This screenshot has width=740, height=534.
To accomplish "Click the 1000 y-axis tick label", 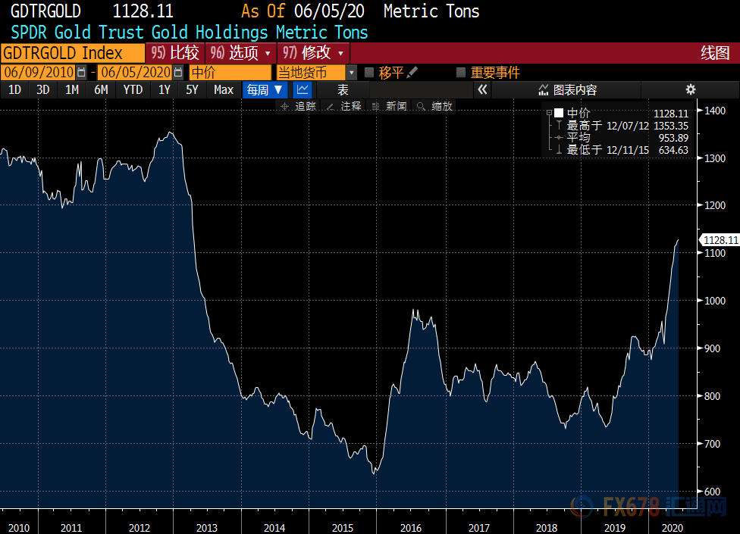I will (x=715, y=301).
